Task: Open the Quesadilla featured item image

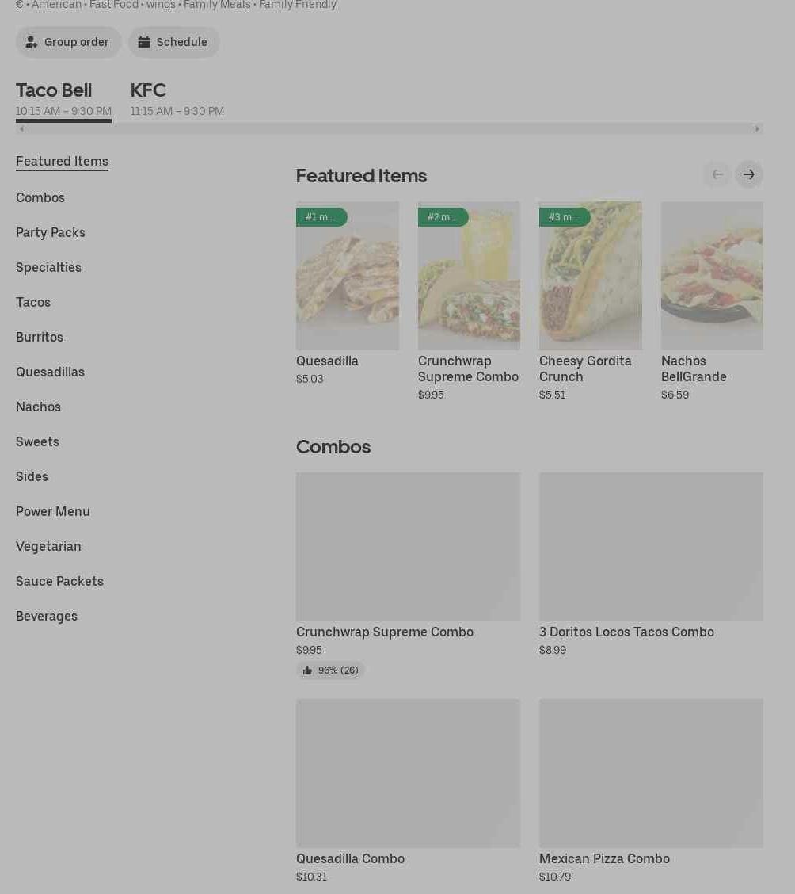Action: click(x=347, y=276)
